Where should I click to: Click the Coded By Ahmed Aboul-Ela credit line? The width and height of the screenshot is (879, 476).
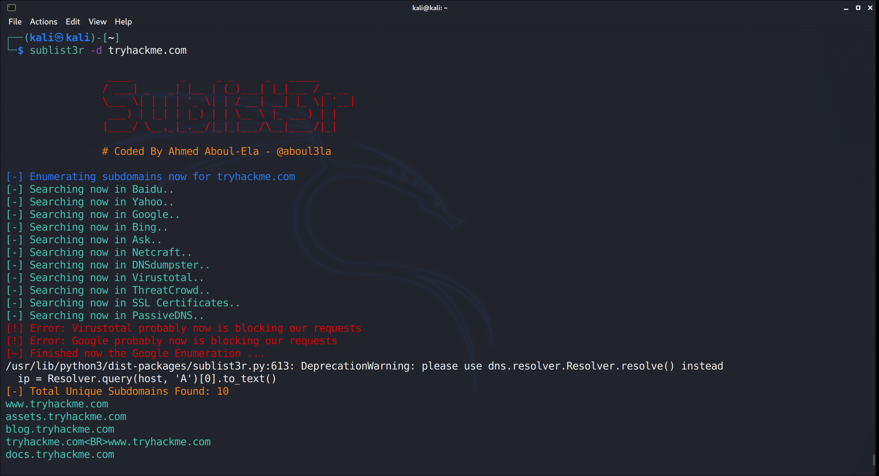click(216, 151)
